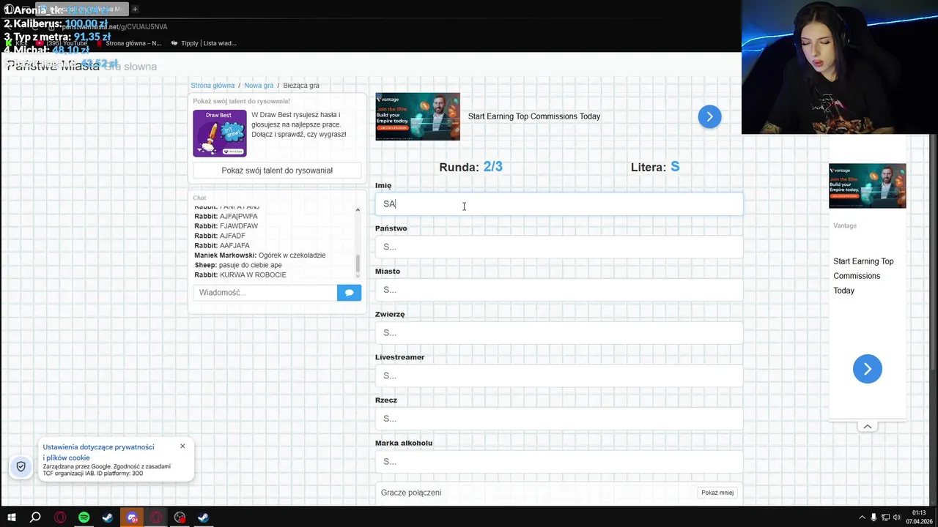Click the Marka alkoholu input field
938x527 pixels.
559,462
